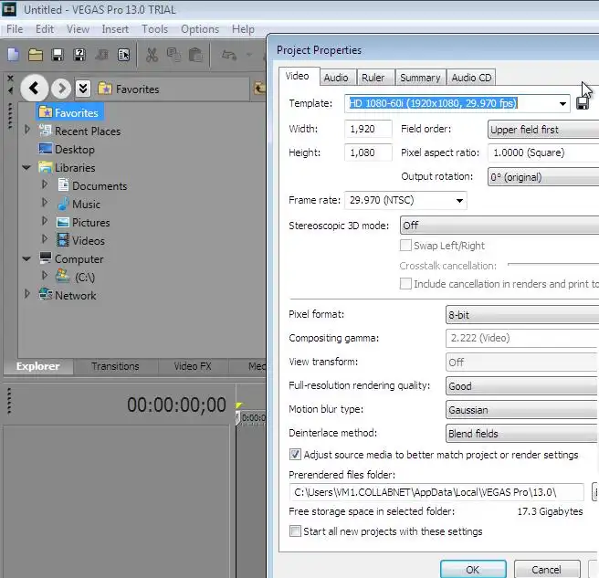Open the Pixel format dropdown
This screenshot has width=599, height=578.
(522, 315)
